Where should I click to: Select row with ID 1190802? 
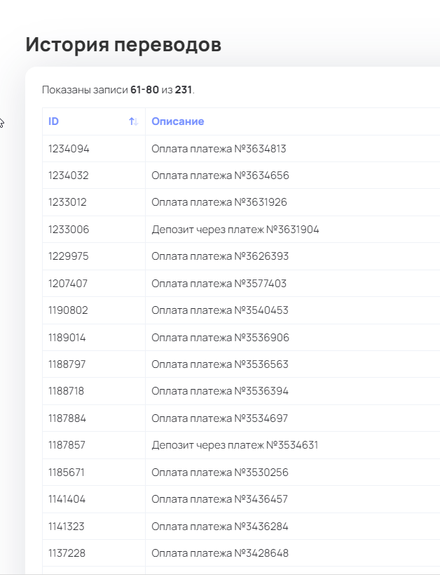tap(69, 310)
